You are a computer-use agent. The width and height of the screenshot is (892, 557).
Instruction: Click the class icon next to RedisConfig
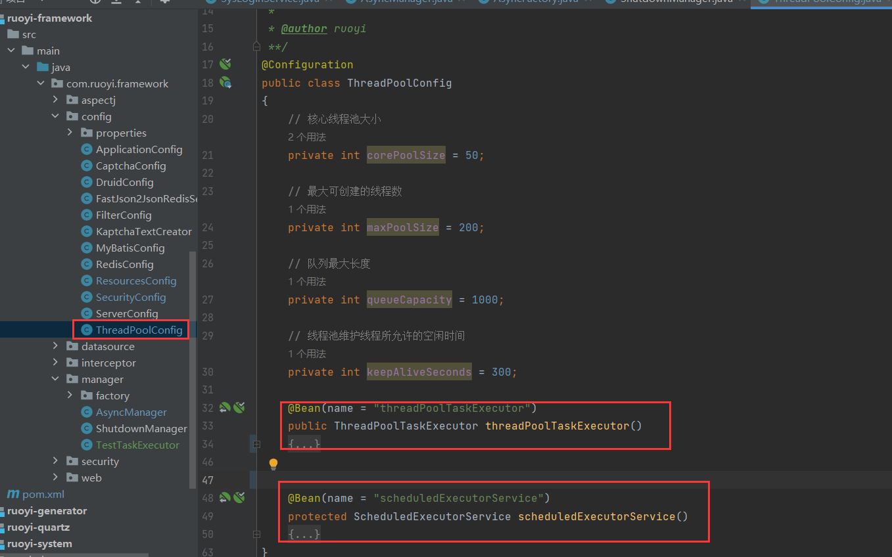86,264
